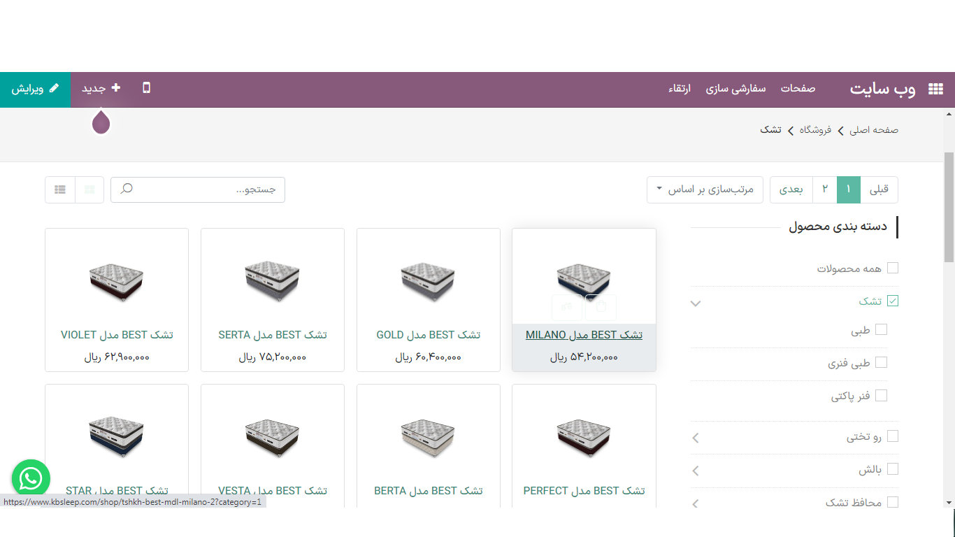Open تشک BEST مدل BERTA link
Screen dimensions: 955x537
429,491
